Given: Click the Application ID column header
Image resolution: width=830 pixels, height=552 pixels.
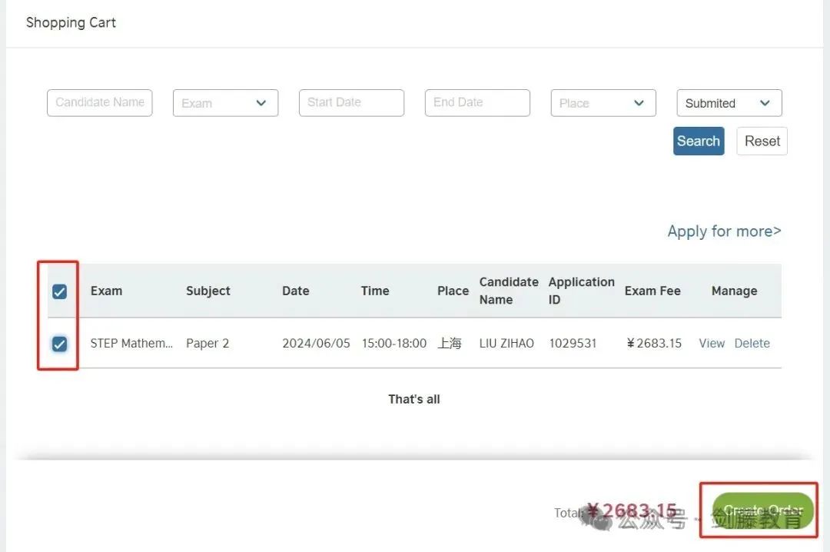Looking at the screenshot, I should coord(581,291).
